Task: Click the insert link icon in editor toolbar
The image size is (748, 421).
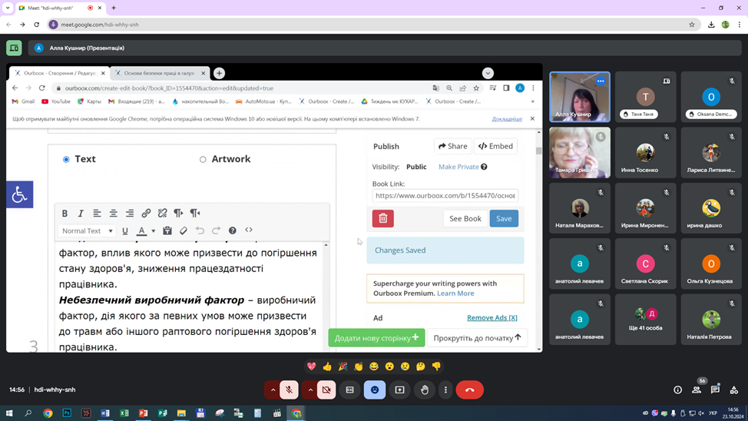Action: pyautogui.click(x=146, y=214)
